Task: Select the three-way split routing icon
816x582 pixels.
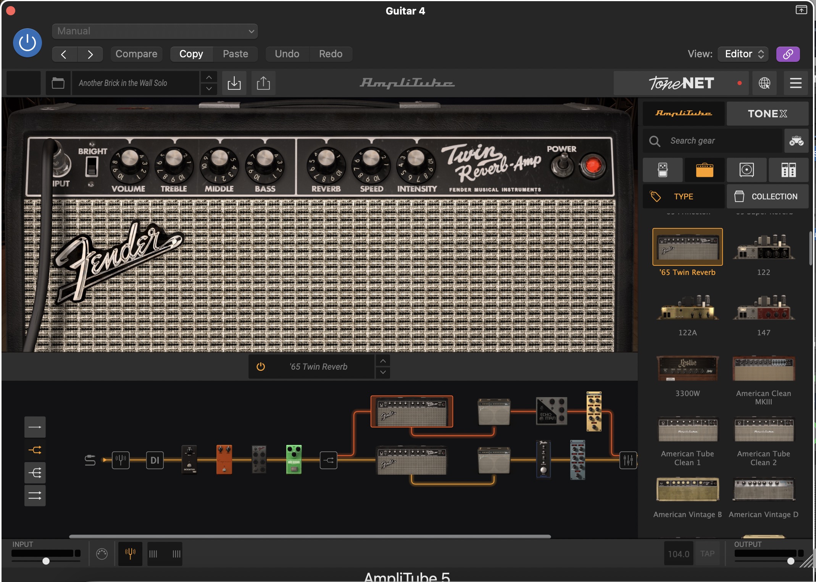Action: point(35,473)
